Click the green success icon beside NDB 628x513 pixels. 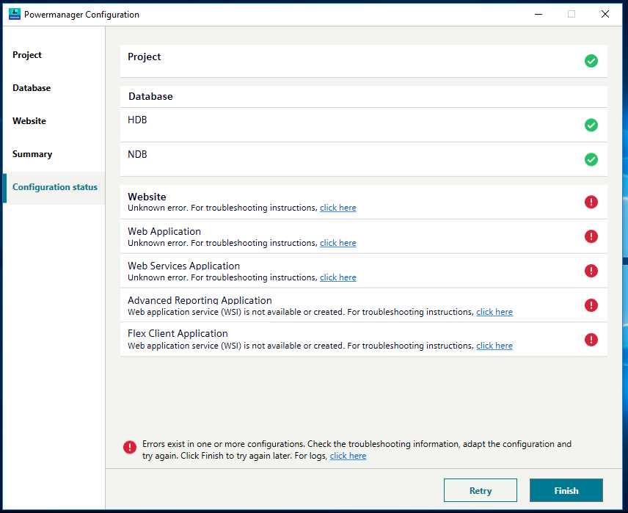click(591, 159)
